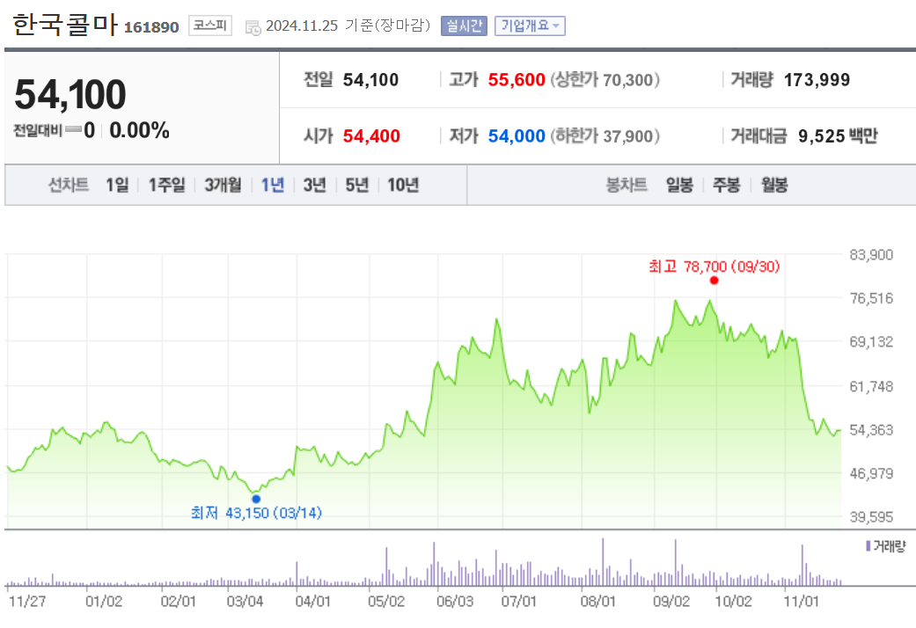916x628 pixels.
Task: Click the 11/01 date axis label
Action: tap(801, 601)
